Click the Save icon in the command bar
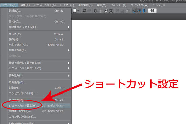 75,11
